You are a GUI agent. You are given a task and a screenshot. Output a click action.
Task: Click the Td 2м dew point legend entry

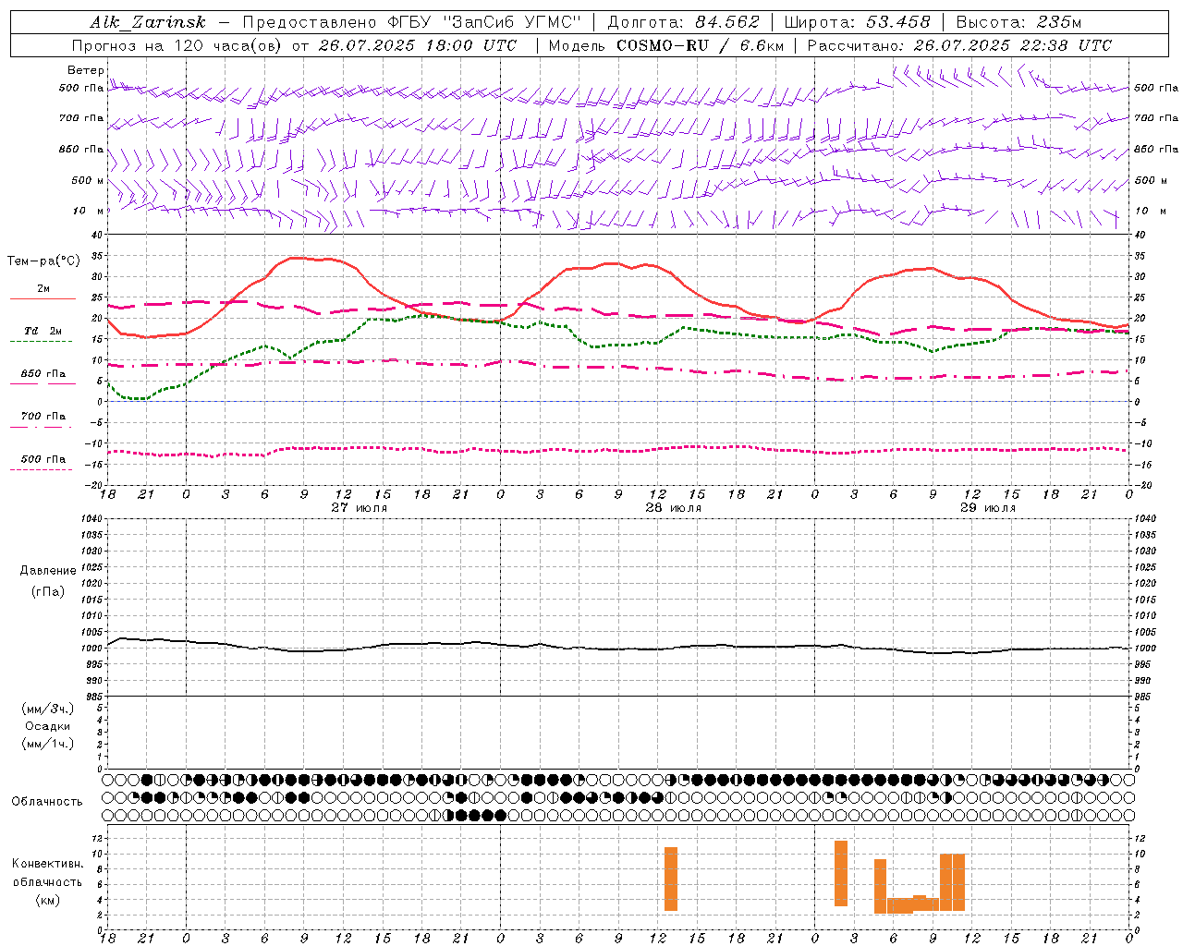pyautogui.click(x=43, y=331)
